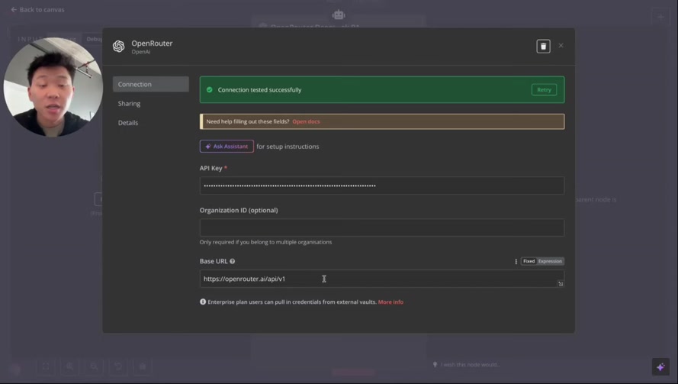The width and height of the screenshot is (678, 384).
Task: Close the OpenRouter credential dialog
Action: 561,46
